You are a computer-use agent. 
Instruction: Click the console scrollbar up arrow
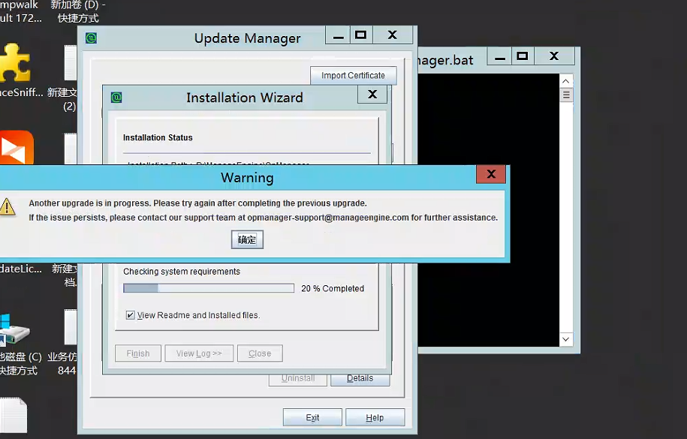click(x=566, y=81)
